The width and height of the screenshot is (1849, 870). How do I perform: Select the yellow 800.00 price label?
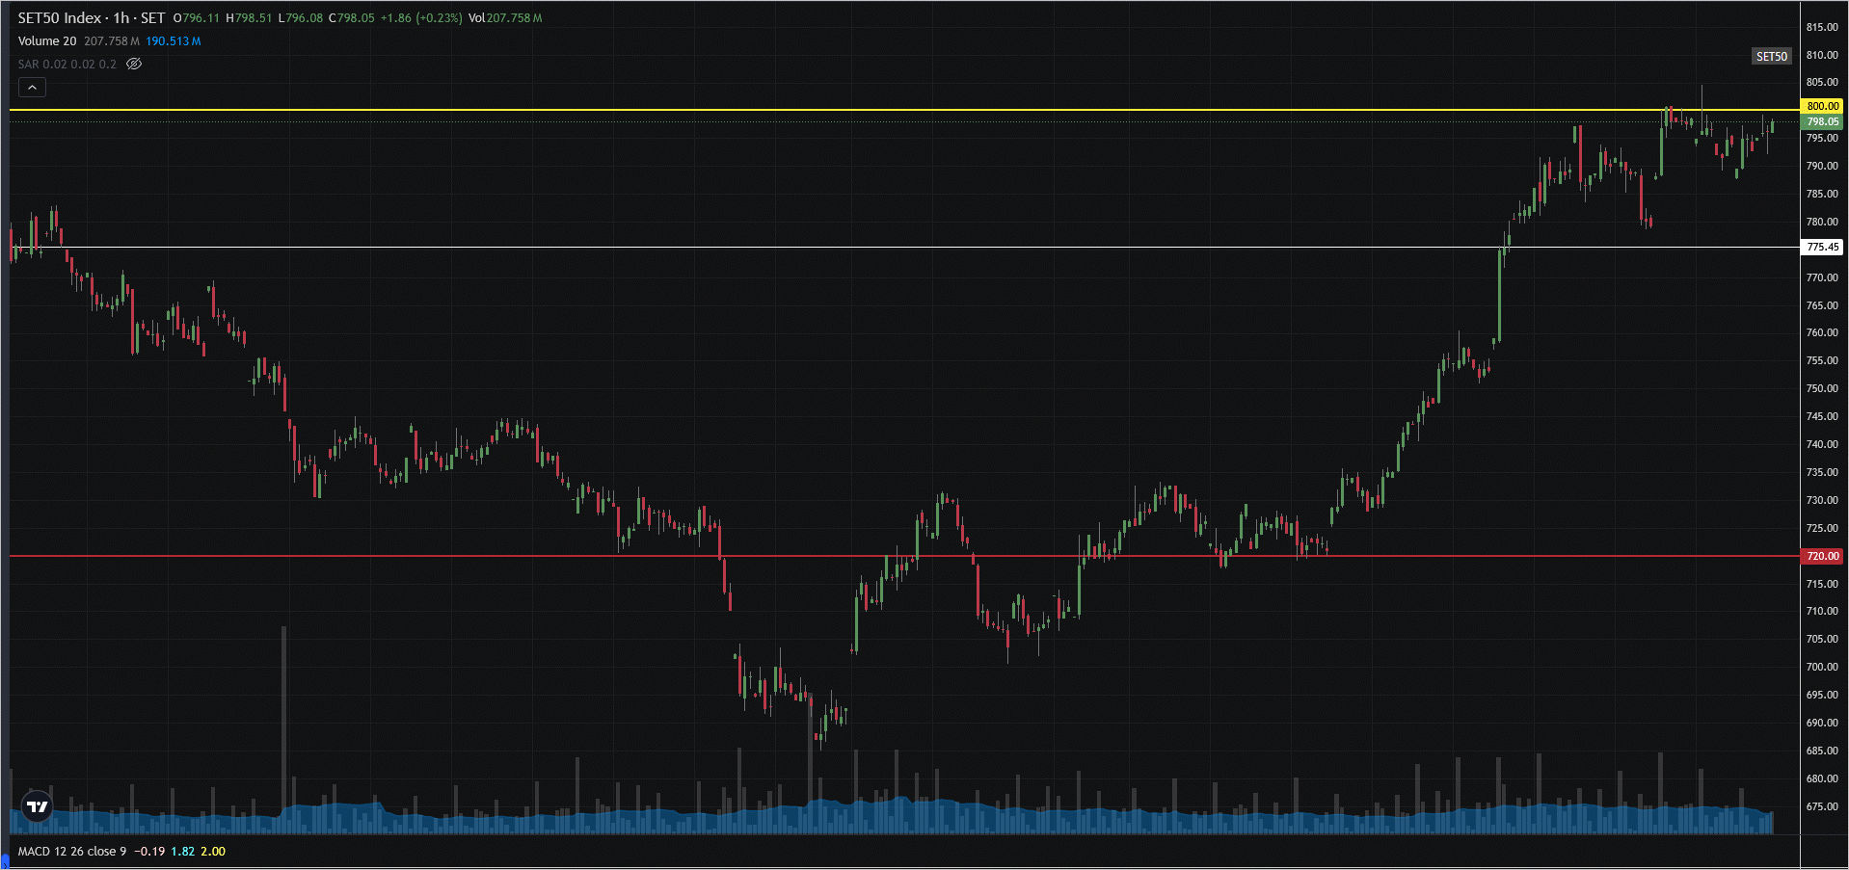tap(1822, 106)
